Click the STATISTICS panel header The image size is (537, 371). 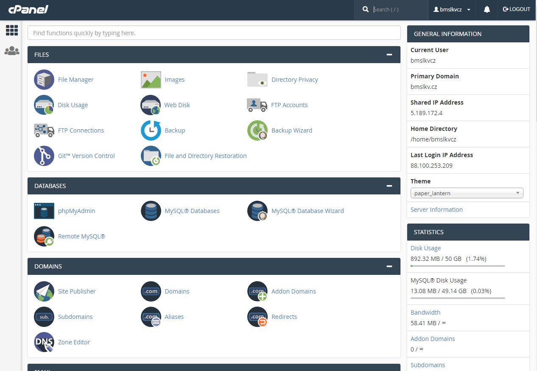coord(468,232)
